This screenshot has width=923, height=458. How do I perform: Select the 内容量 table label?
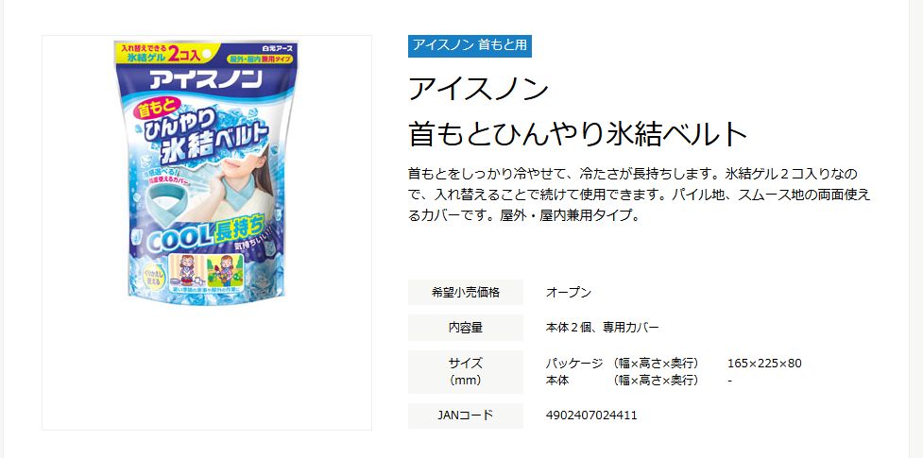point(465,328)
